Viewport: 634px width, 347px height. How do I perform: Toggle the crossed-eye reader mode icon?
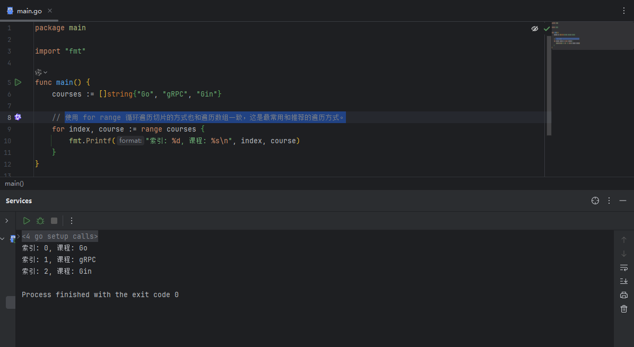pyautogui.click(x=535, y=29)
